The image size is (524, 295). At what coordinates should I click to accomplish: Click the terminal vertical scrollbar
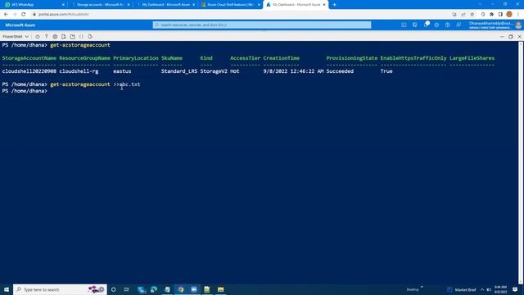521,162
